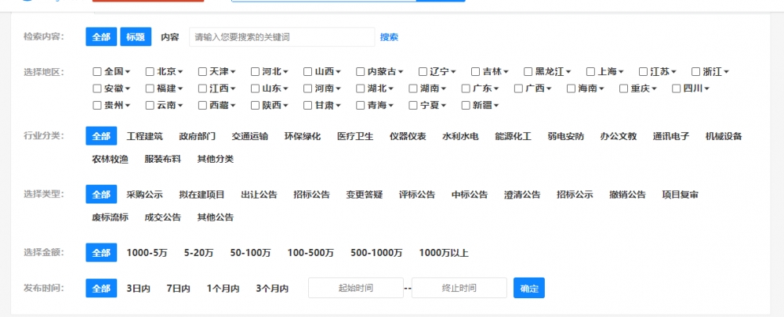Open the 起始时间 date field
This screenshot has width=784, height=317.
coord(355,288)
